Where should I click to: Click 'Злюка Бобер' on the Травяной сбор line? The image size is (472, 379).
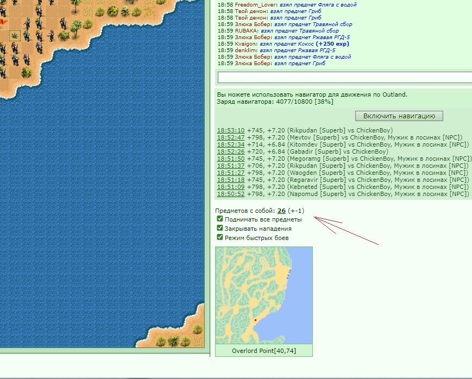pyautogui.click(x=253, y=24)
